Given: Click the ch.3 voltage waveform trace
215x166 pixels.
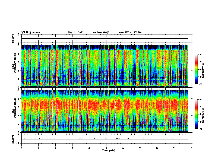Looking at the screenshot, I should (105, 139).
